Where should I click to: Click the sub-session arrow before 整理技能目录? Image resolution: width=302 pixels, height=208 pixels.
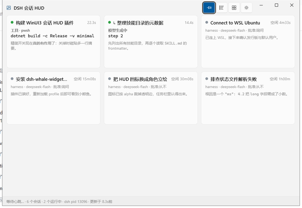(114, 23)
